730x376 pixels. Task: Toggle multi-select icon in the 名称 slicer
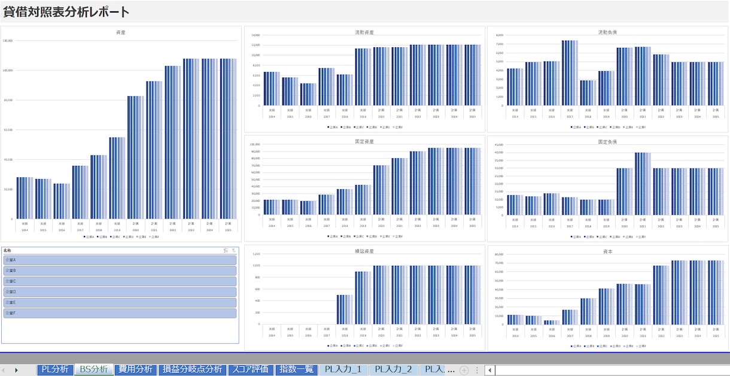[226, 250]
